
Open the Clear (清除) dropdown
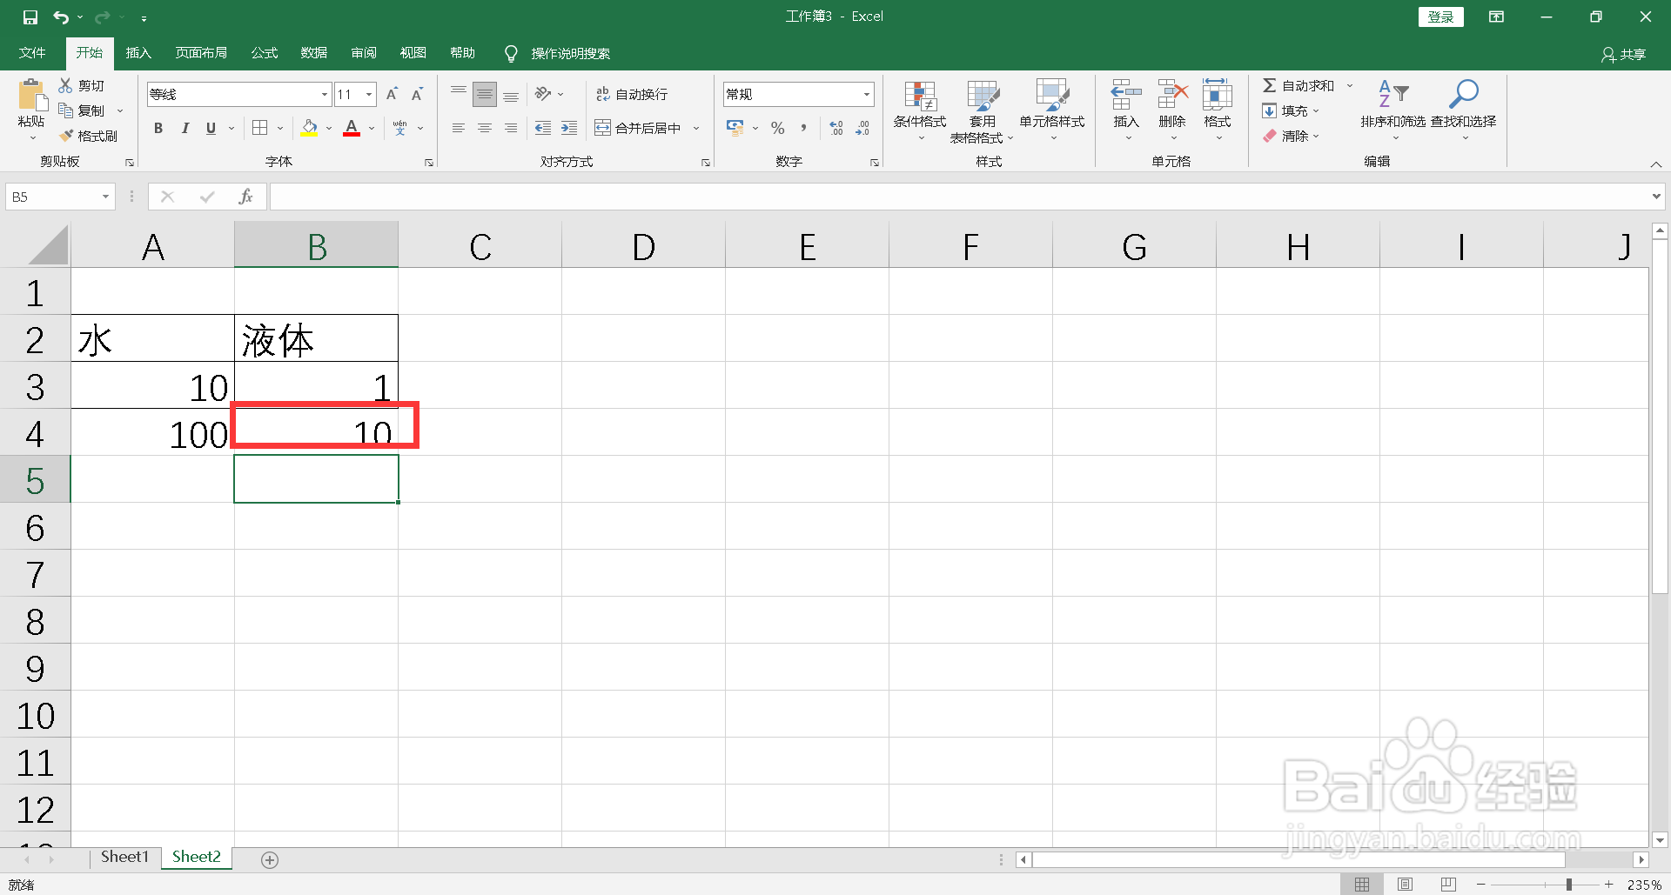tap(1292, 136)
